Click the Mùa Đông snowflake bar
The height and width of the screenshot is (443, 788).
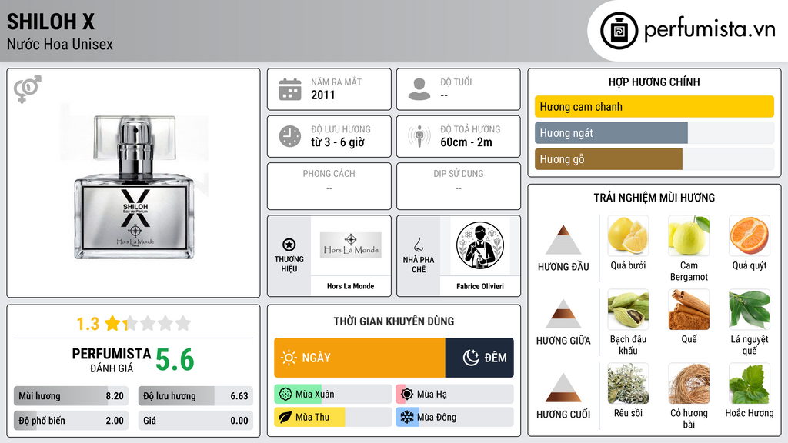(455, 417)
